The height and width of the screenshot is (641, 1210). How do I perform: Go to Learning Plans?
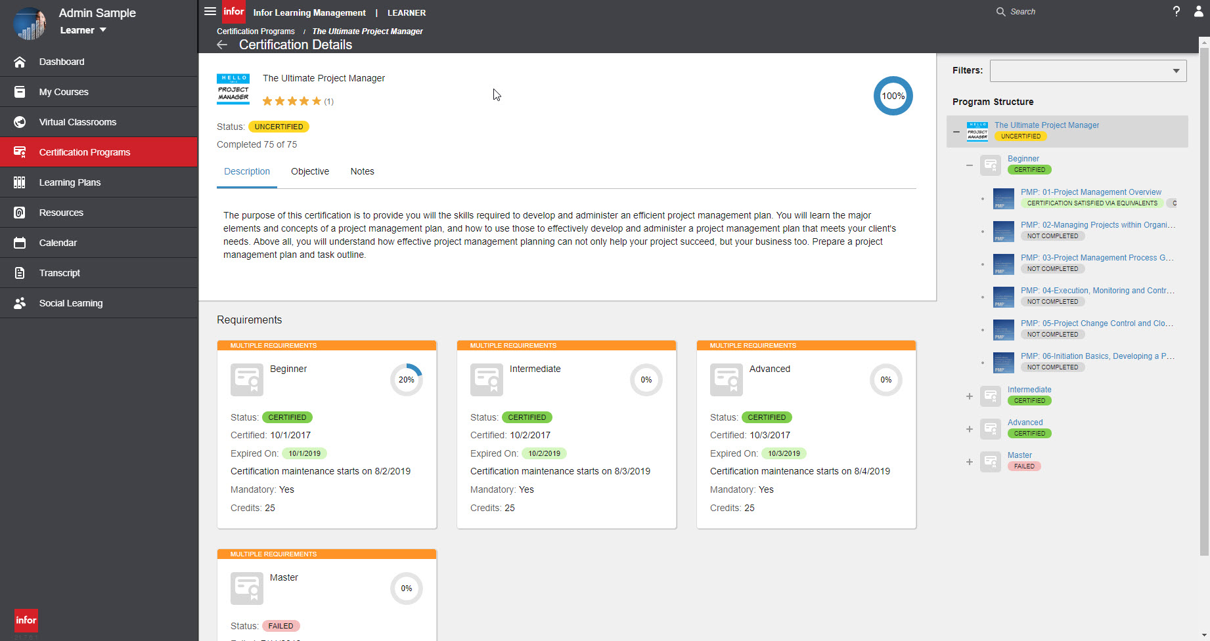[70, 182]
